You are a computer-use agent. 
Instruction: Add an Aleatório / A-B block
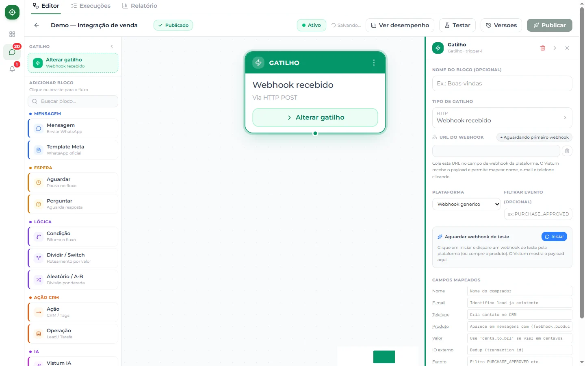click(x=73, y=279)
